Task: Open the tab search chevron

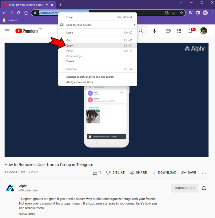Action: 181,2
